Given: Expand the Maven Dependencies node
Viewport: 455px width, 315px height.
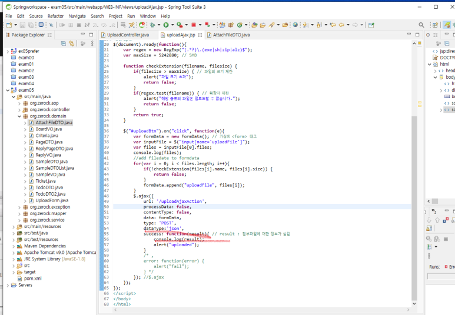Looking at the screenshot, I should tap(14, 246).
